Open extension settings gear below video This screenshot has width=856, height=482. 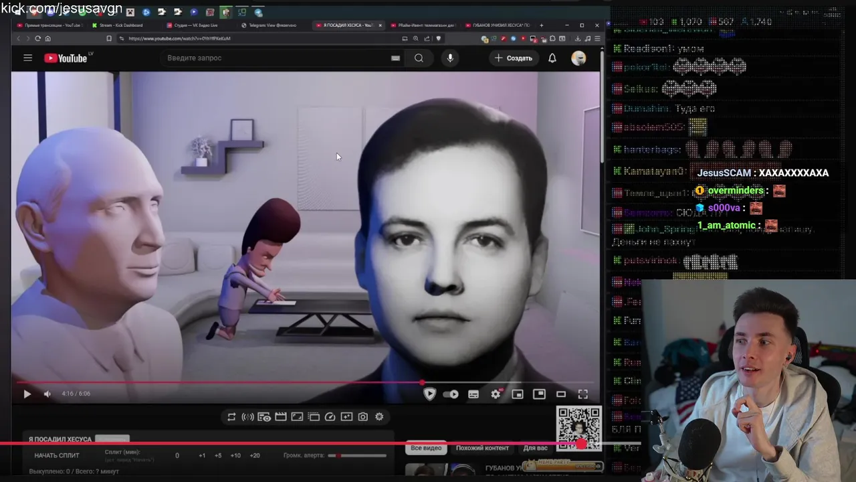click(x=379, y=416)
